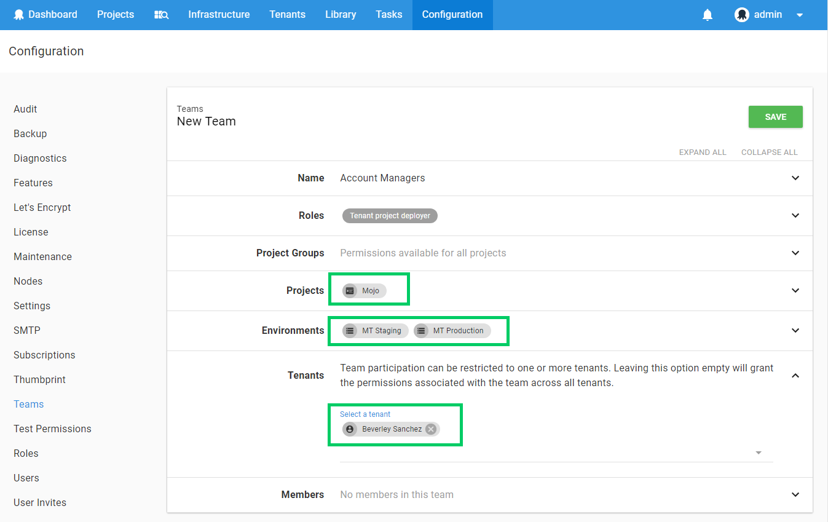The image size is (828, 522).
Task: Open the Projects menu
Action: pyautogui.click(x=116, y=15)
